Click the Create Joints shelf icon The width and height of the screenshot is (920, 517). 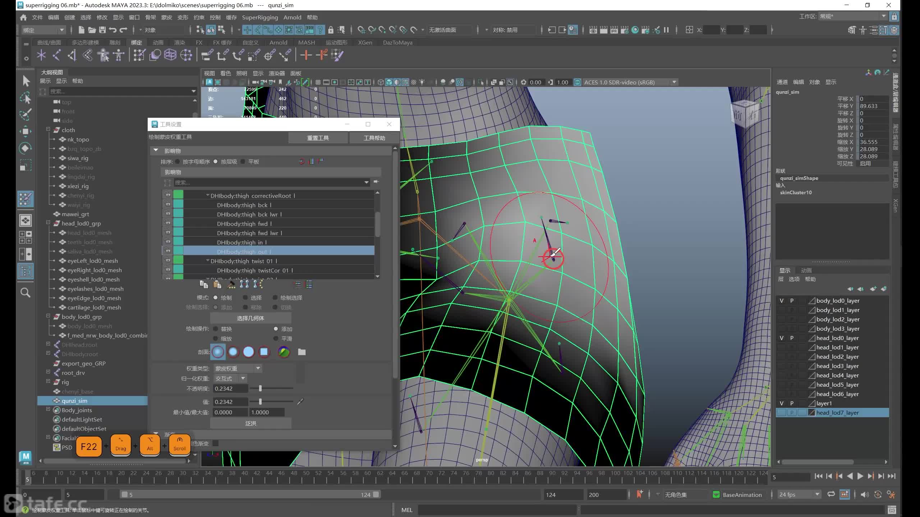pyautogui.click(x=57, y=55)
